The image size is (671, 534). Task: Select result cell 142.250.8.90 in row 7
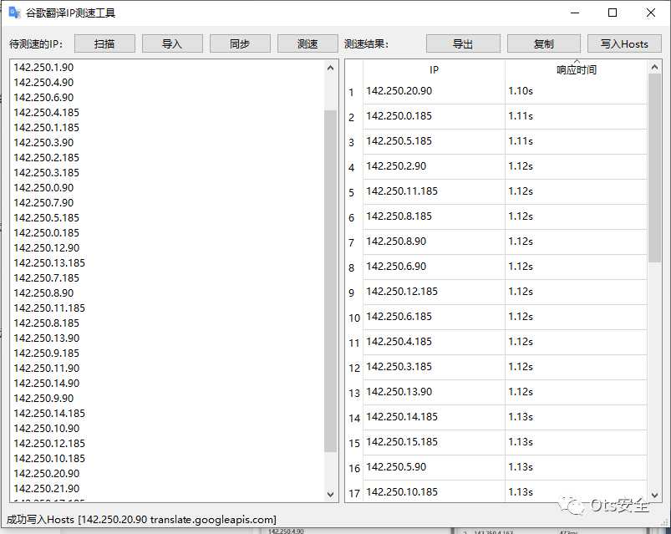(434, 242)
